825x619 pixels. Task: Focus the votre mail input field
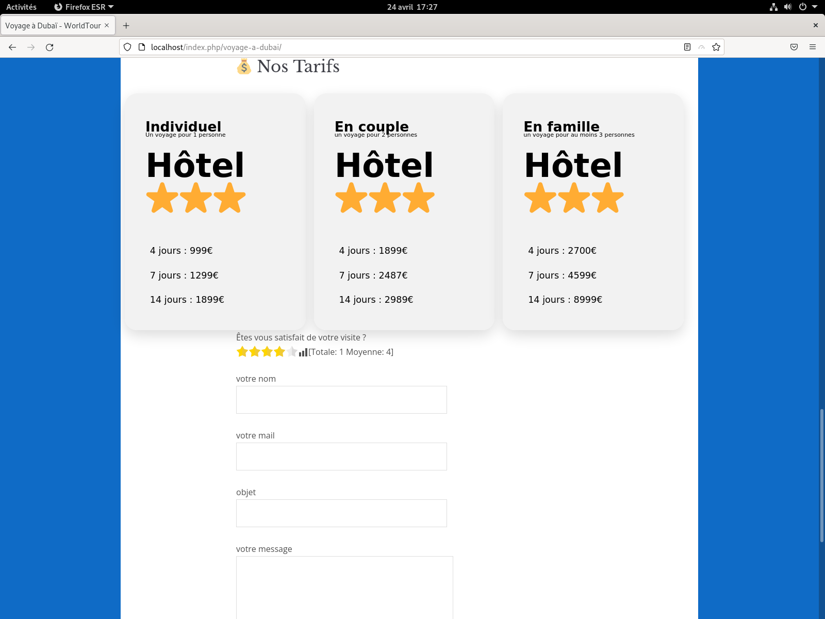(341, 457)
